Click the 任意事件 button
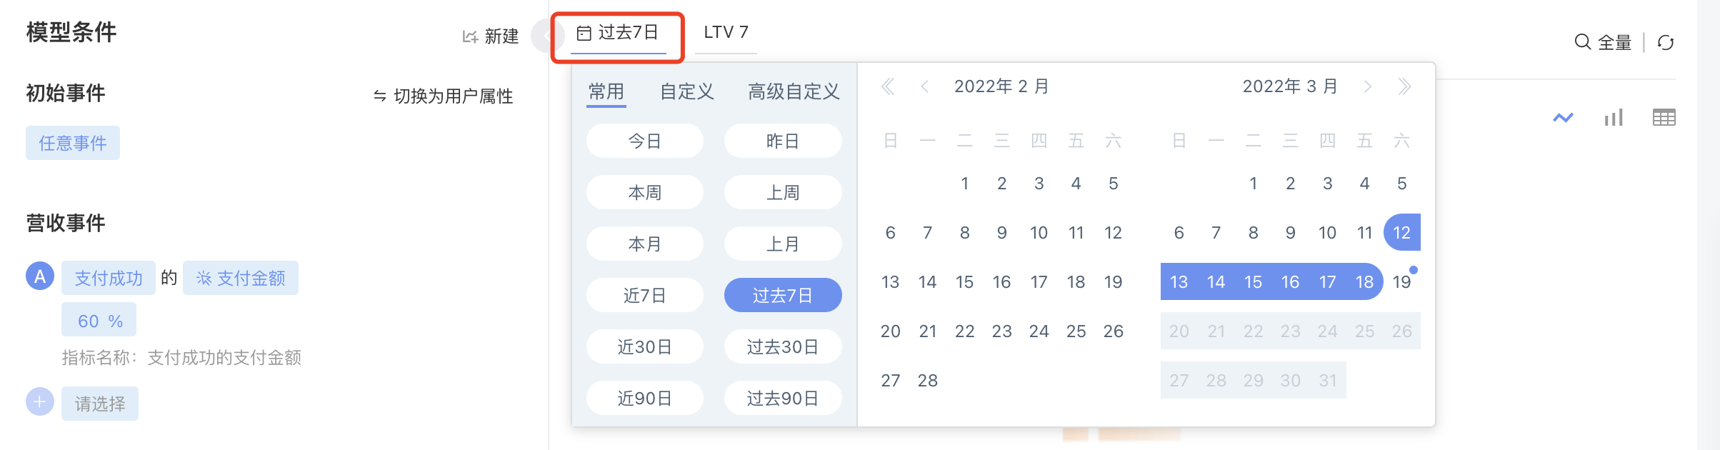Image resolution: width=1720 pixels, height=450 pixels. (x=73, y=143)
